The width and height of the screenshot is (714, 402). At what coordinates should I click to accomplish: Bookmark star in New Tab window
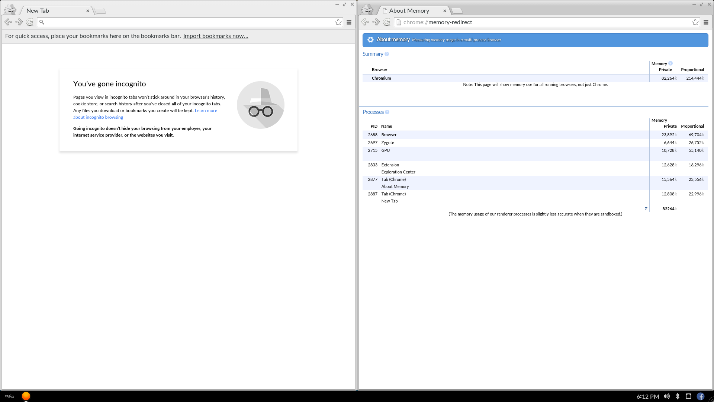tap(338, 22)
